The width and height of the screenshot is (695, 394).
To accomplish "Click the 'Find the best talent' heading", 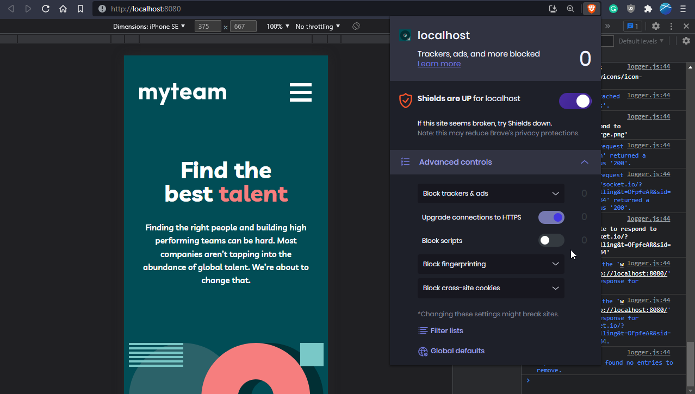I will (x=226, y=182).
